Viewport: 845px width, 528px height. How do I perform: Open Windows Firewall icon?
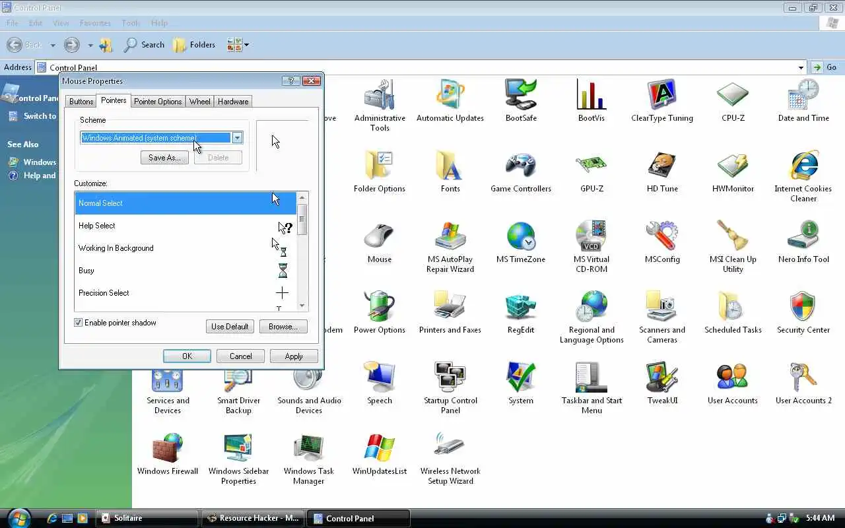pyautogui.click(x=168, y=449)
